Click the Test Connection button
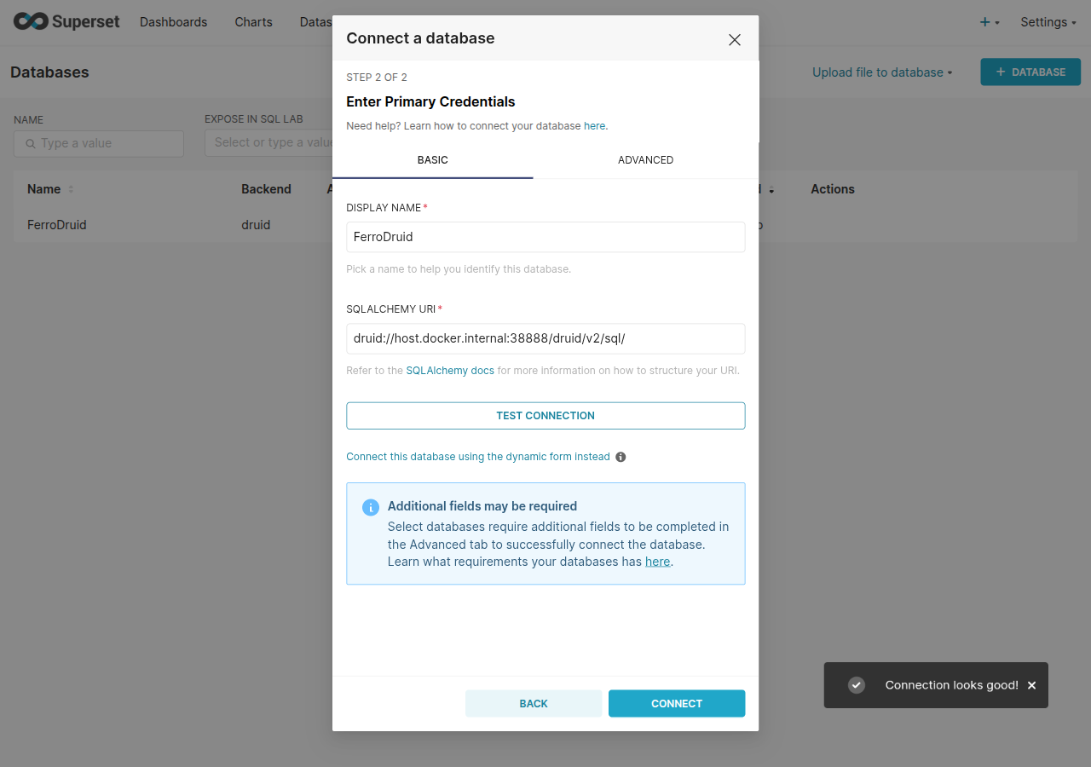1091x767 pixels. [545, 416]
